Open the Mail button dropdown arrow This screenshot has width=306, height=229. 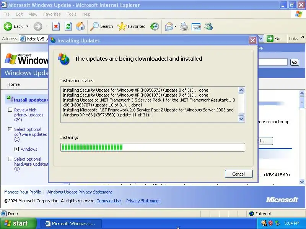point(175,26)
